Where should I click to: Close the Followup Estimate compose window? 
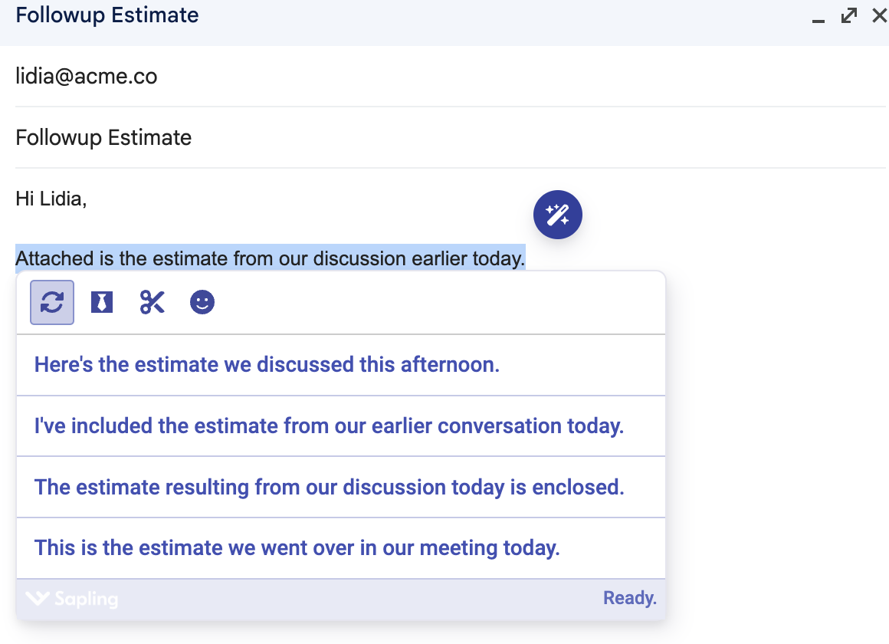pos(879,15)
